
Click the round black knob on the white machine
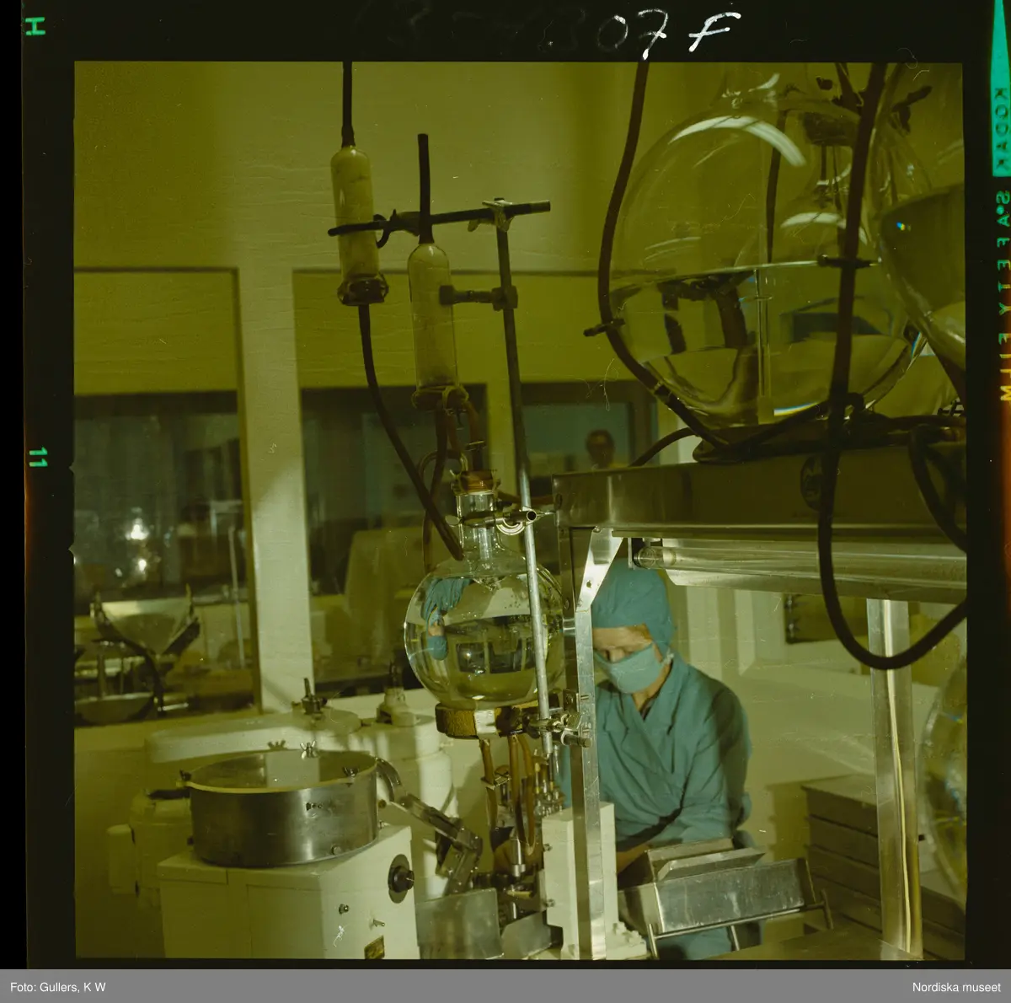[x=400, y=879]
